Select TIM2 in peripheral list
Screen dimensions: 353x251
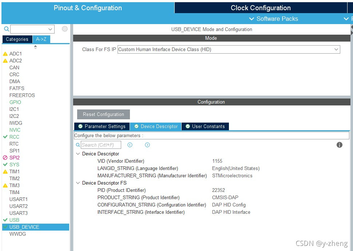pos(15,178)
